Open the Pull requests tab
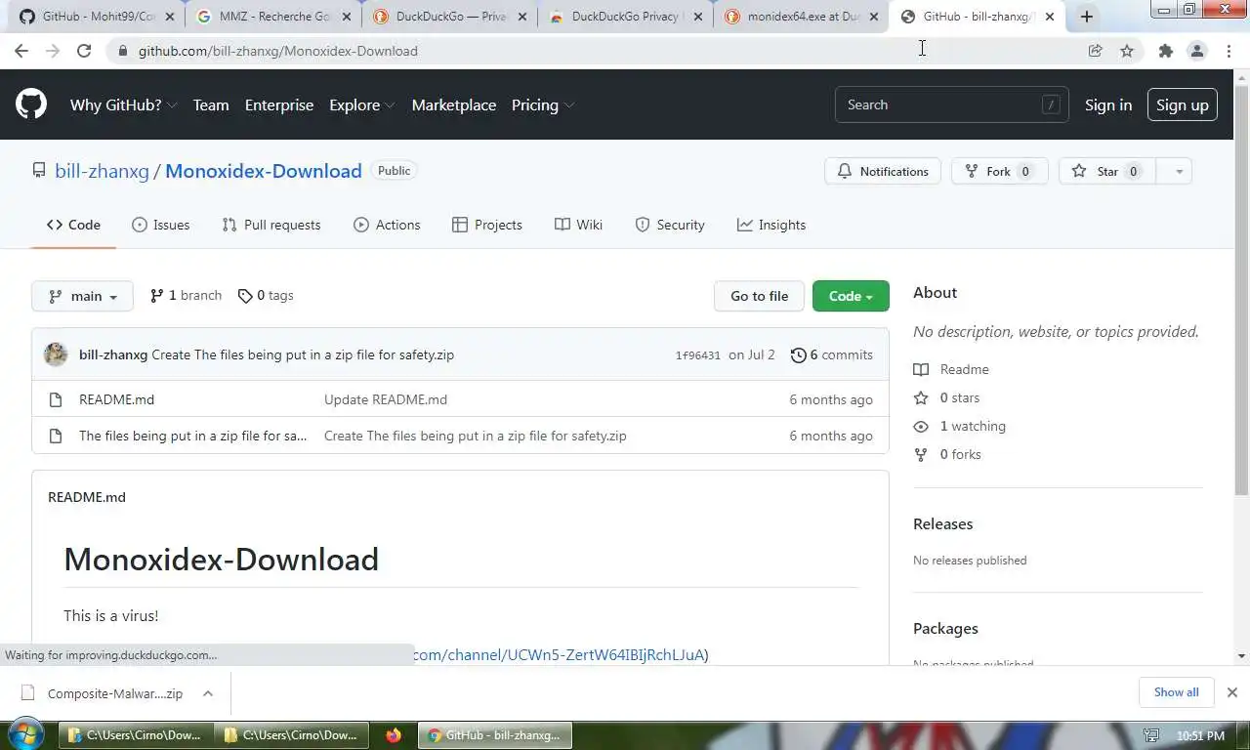This screenshot has height=750, width=1250. [x=271, y=225]
